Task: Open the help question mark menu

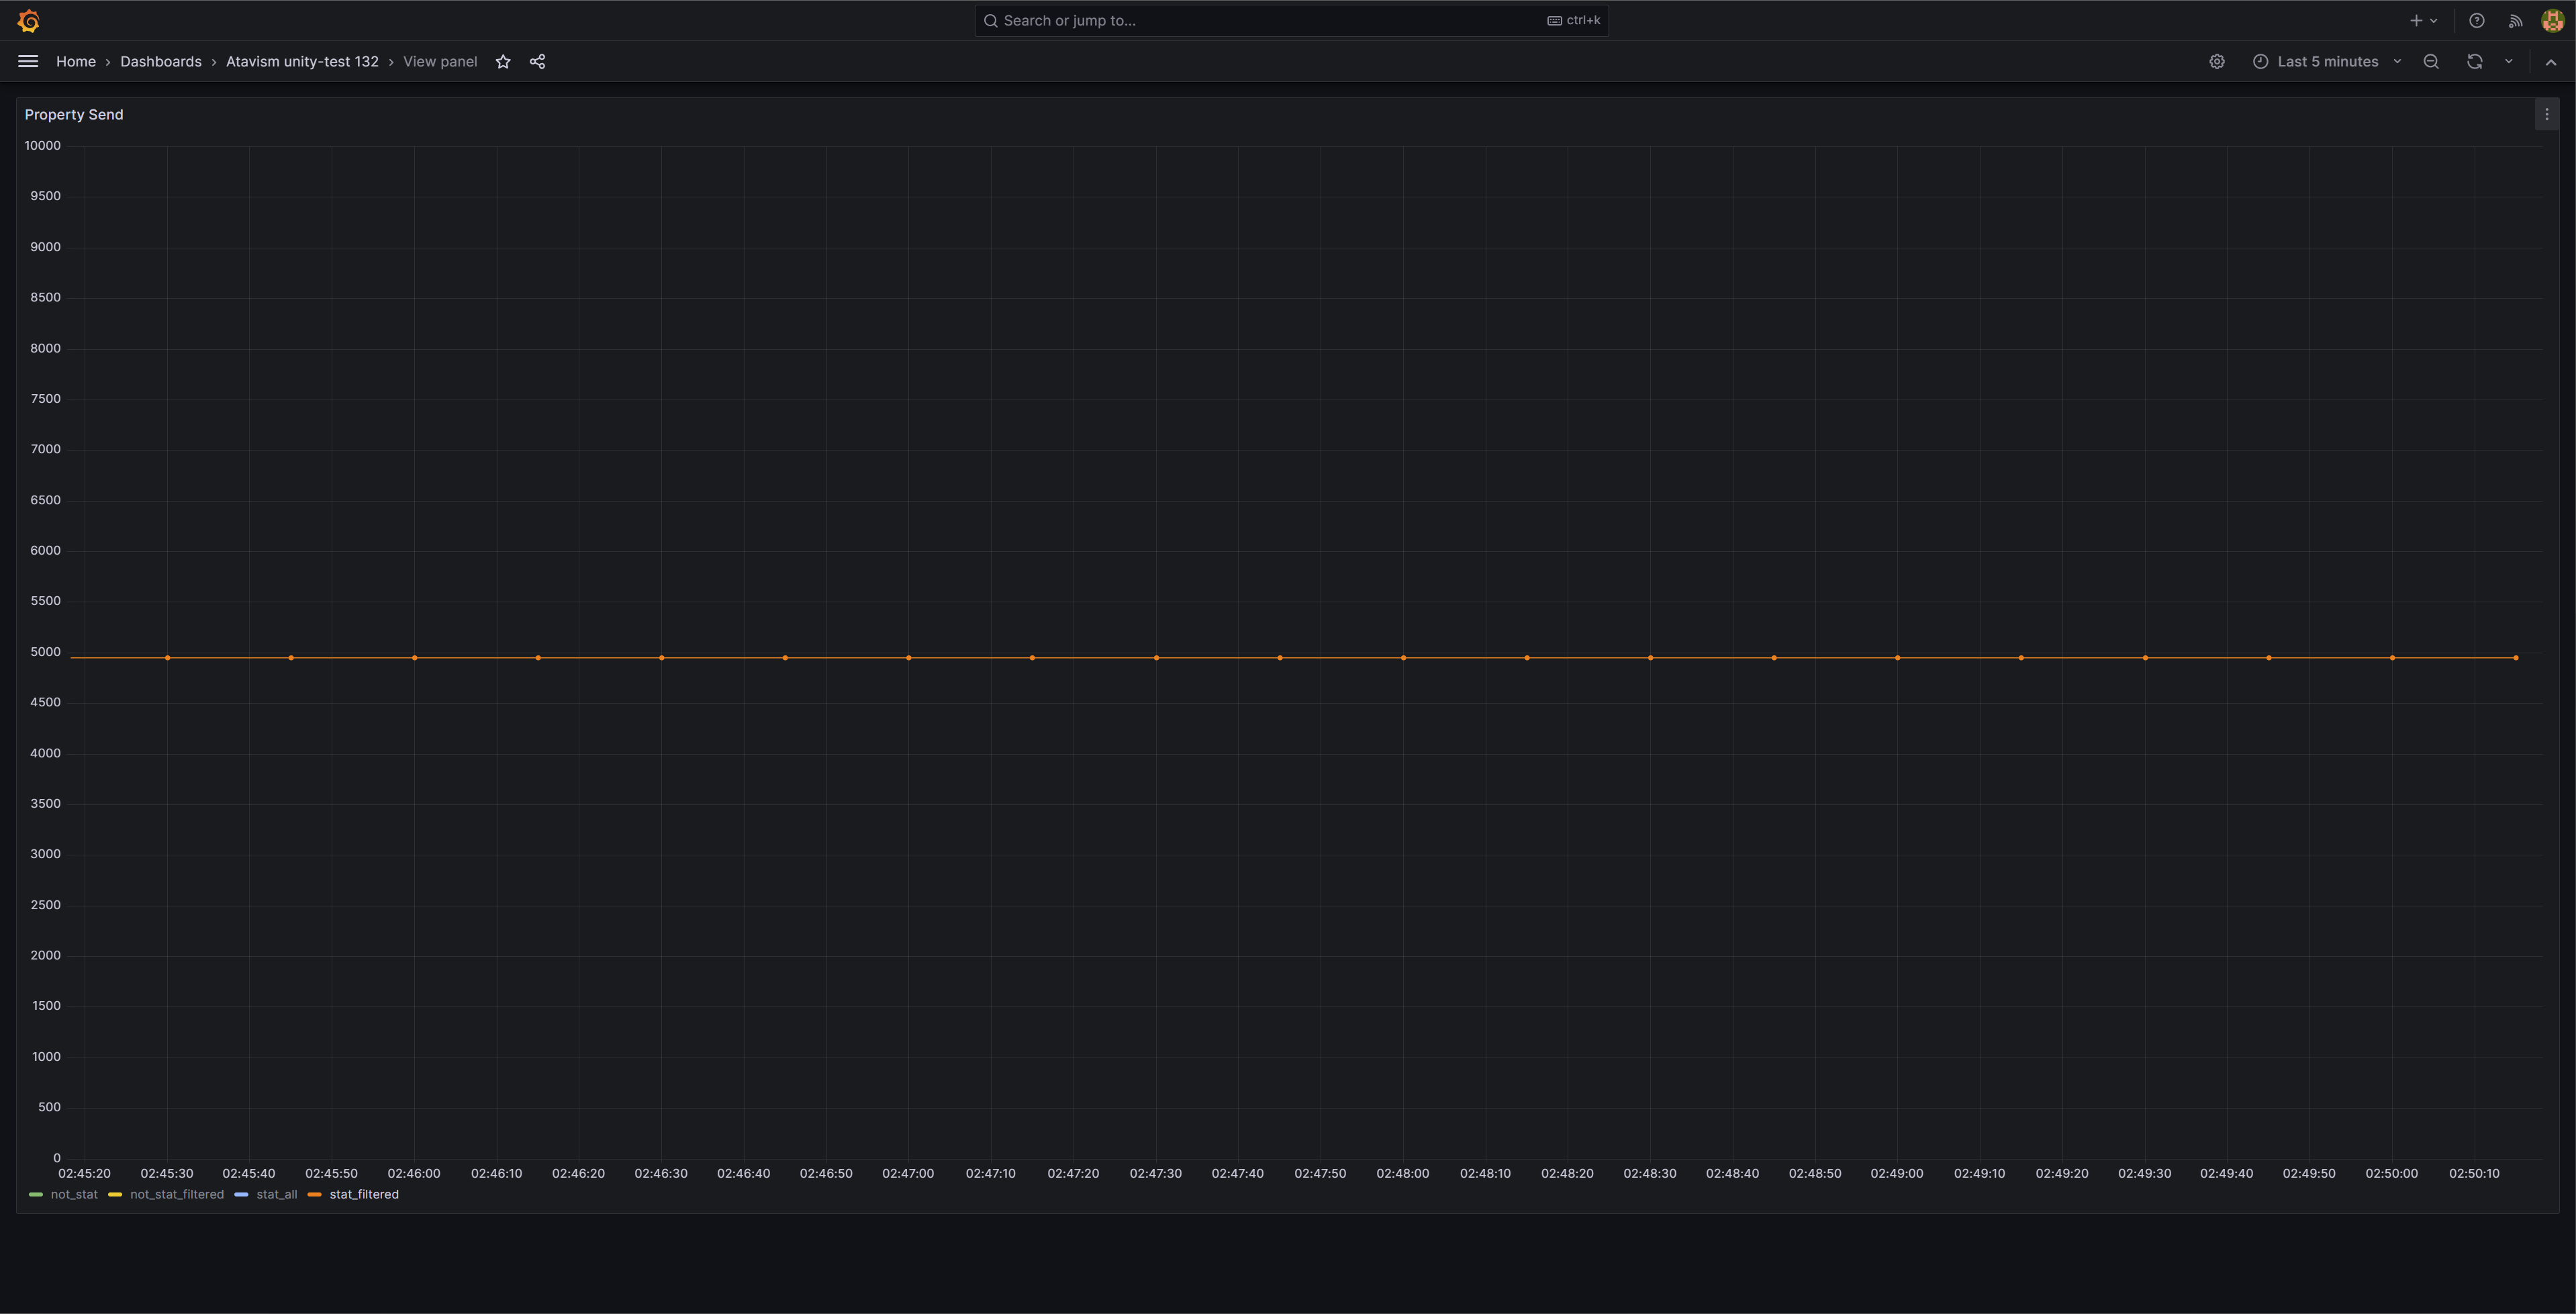Action: (2476, 21)
